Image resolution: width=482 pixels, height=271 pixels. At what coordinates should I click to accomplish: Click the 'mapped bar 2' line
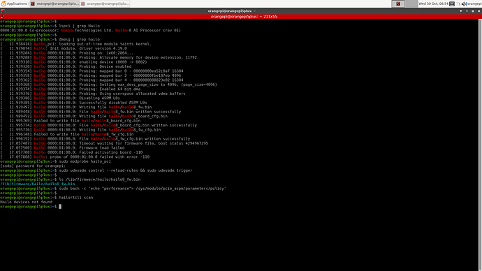(90, 75)
